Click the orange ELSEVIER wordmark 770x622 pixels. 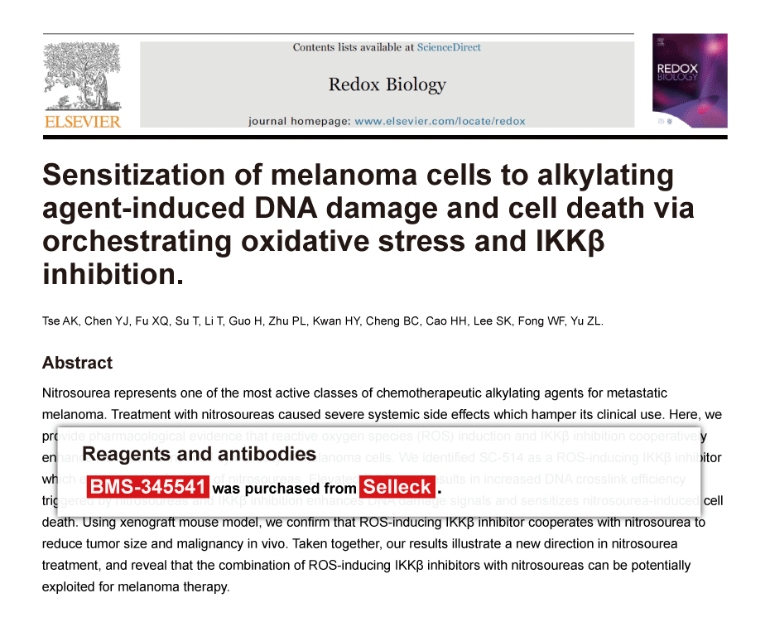82,122
